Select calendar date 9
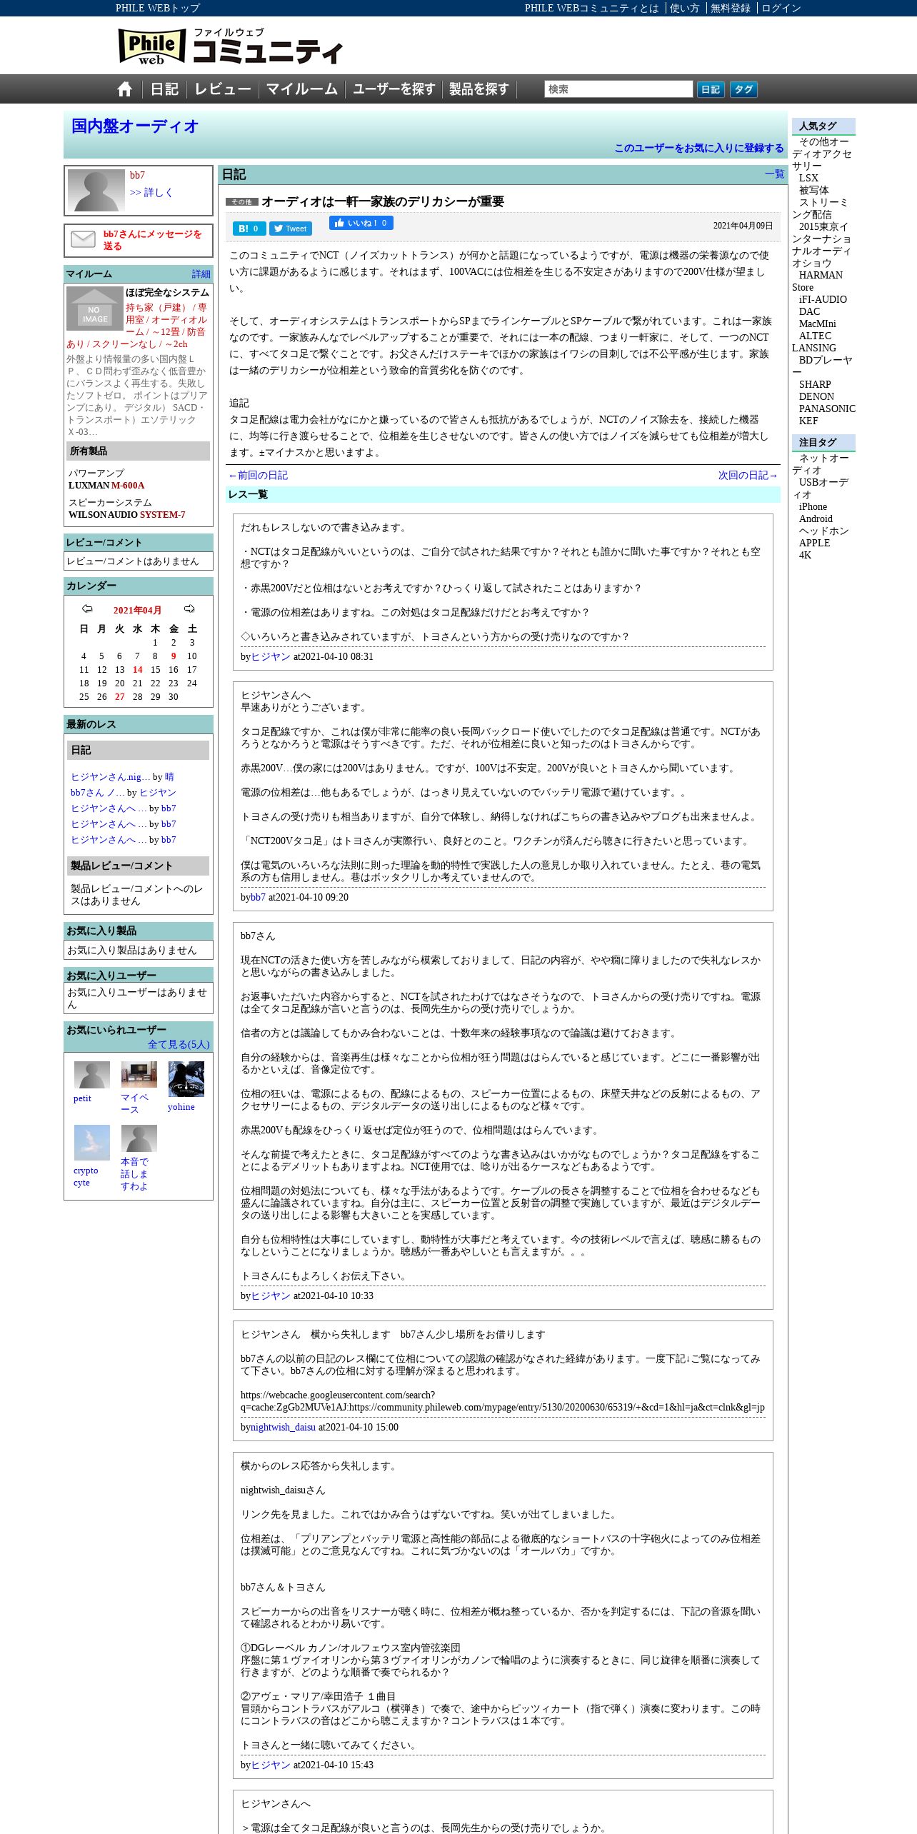Viewport: 917px width, 1834px height. [x=174, y=656]
